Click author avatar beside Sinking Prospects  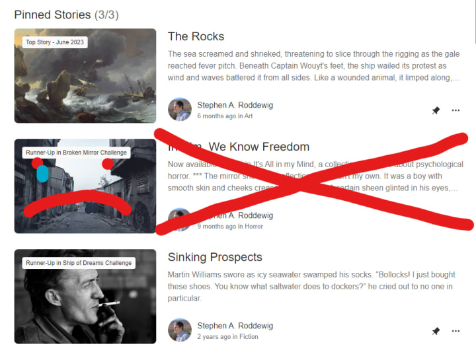pos(180,330)
